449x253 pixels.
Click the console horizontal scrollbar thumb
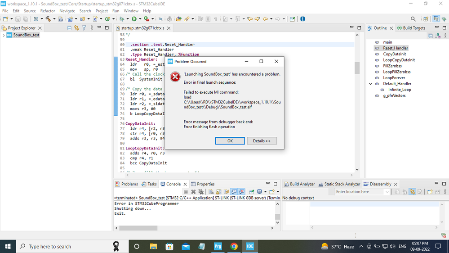tap(138, 228)
